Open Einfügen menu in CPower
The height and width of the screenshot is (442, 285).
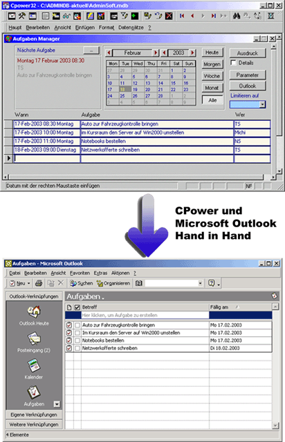(84, 28)
